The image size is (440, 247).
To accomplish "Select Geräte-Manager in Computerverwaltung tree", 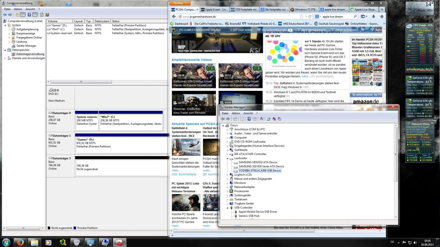I will tap(26, 46).
